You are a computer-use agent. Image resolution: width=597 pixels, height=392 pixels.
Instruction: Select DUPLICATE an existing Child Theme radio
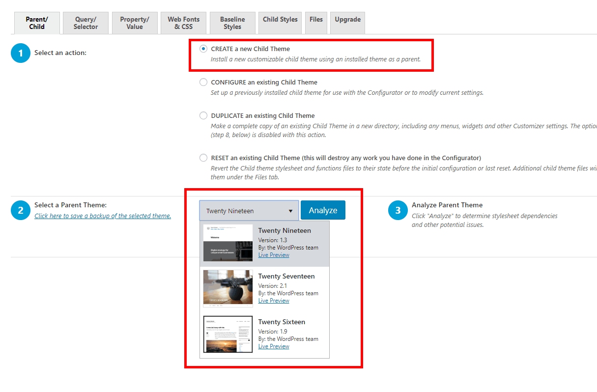click(x=203, y=116)
